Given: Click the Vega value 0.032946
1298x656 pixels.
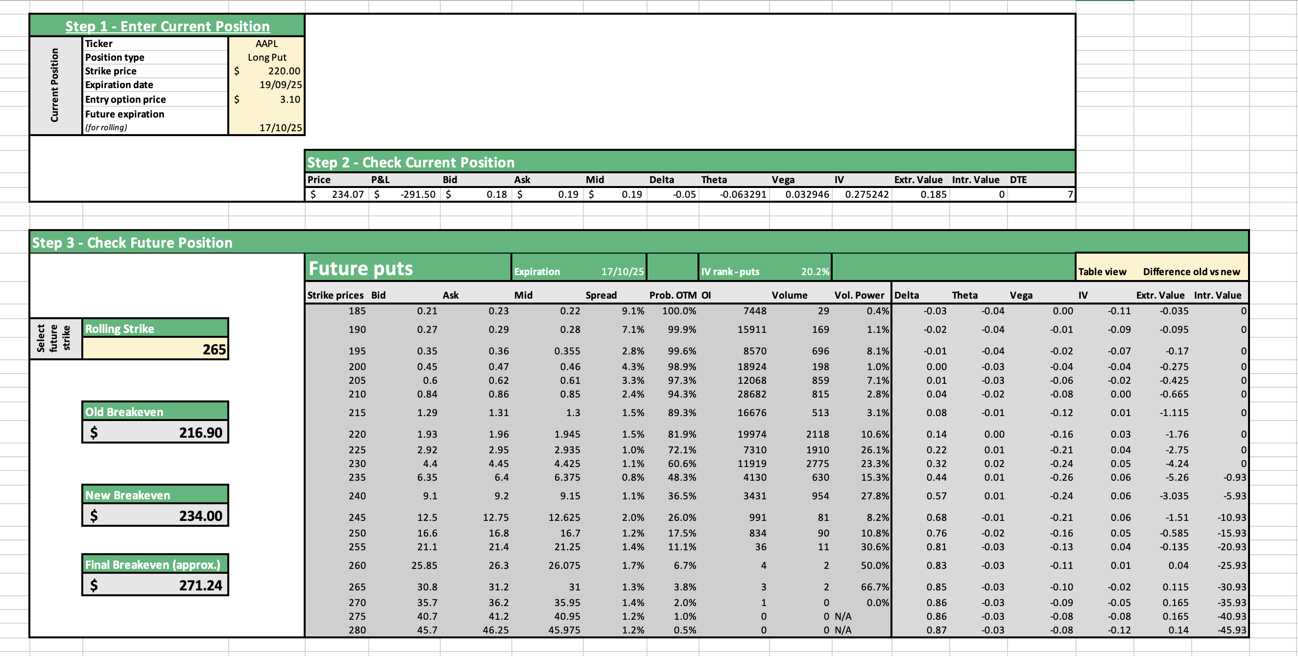Looking at the screenshot, I should point(801,194).
